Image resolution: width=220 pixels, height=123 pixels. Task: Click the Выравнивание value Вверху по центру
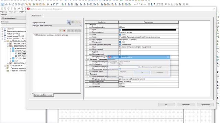(x=148, y=32)
